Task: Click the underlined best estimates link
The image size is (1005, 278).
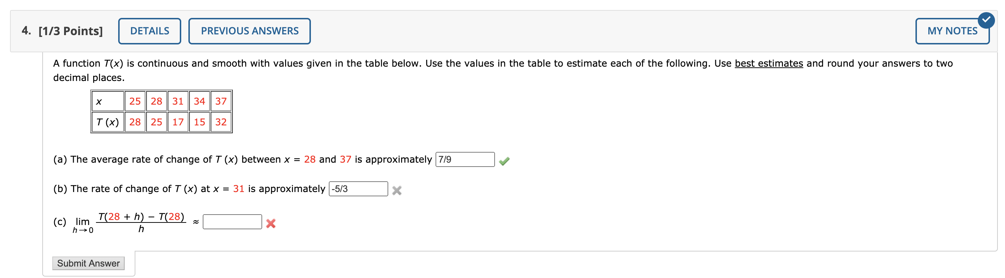Action: coord(769,63)
